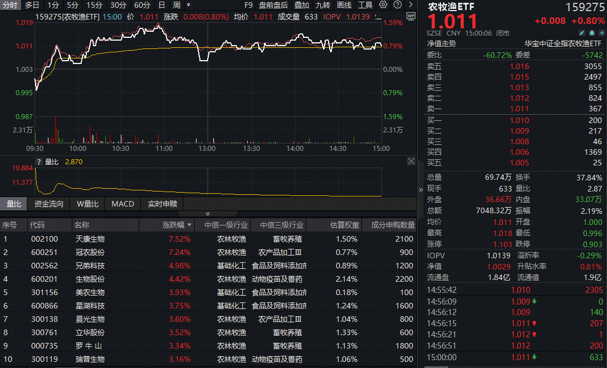Open the settings gear in chart toolbar
607x368 pixels.
coord(383,5)
